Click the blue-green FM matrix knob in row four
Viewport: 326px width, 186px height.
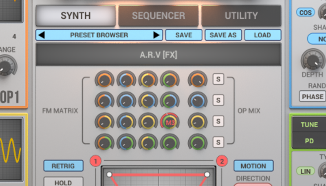tap(126, 142)
